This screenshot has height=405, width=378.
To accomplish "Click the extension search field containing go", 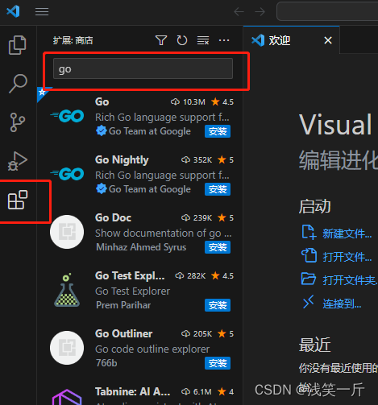I will coord(143,68).
